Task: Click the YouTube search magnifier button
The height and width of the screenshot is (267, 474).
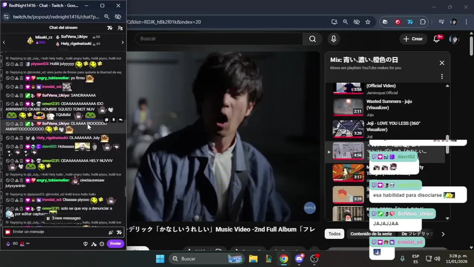Action: (312, 39)
